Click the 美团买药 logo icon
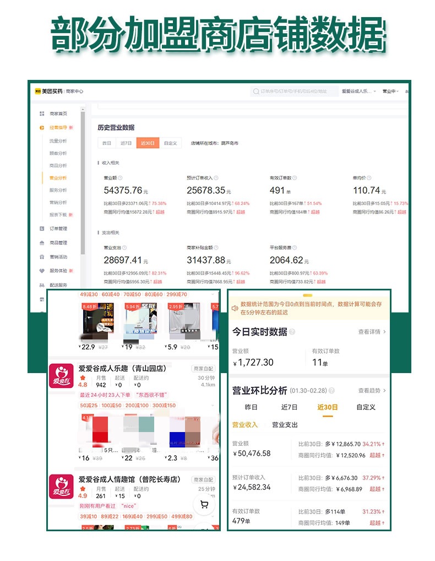This screenshot has height=561, width=435. coord(38,91)
